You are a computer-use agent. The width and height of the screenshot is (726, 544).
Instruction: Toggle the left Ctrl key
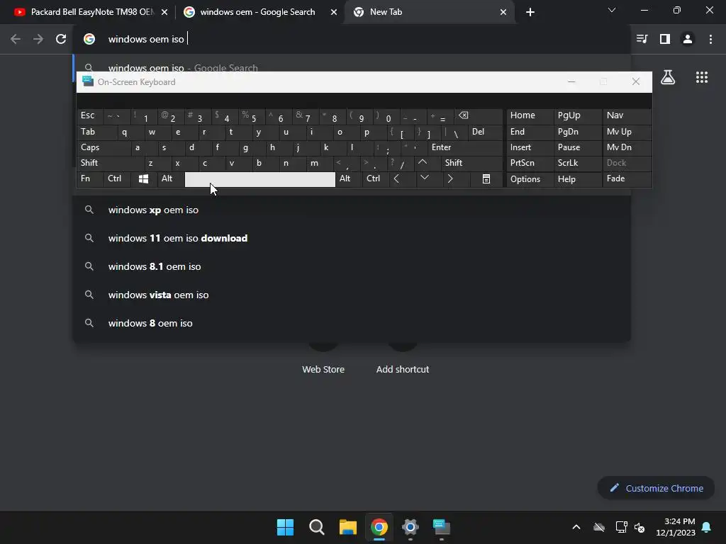117,178
